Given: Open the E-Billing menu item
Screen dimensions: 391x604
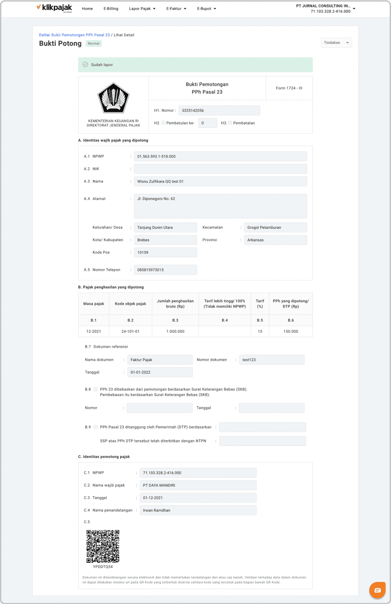Looking at the screenshot, I should pos(111,9).
